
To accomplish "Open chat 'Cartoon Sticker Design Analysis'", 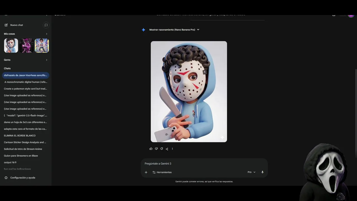I will pyautogui.click(x=26, y=142).
